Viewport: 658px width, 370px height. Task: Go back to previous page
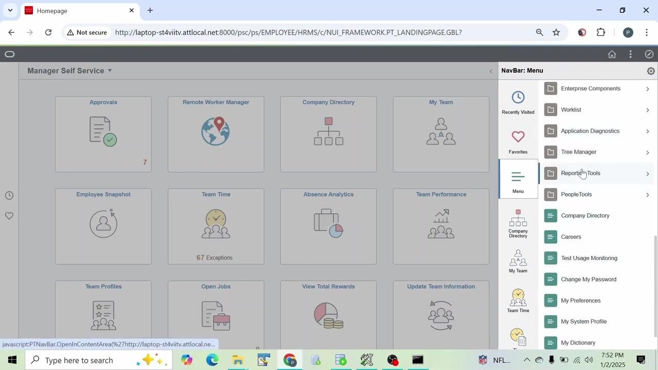point(11,32)
